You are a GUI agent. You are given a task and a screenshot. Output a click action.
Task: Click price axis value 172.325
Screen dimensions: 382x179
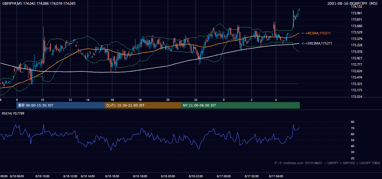(x=357, y=84)
